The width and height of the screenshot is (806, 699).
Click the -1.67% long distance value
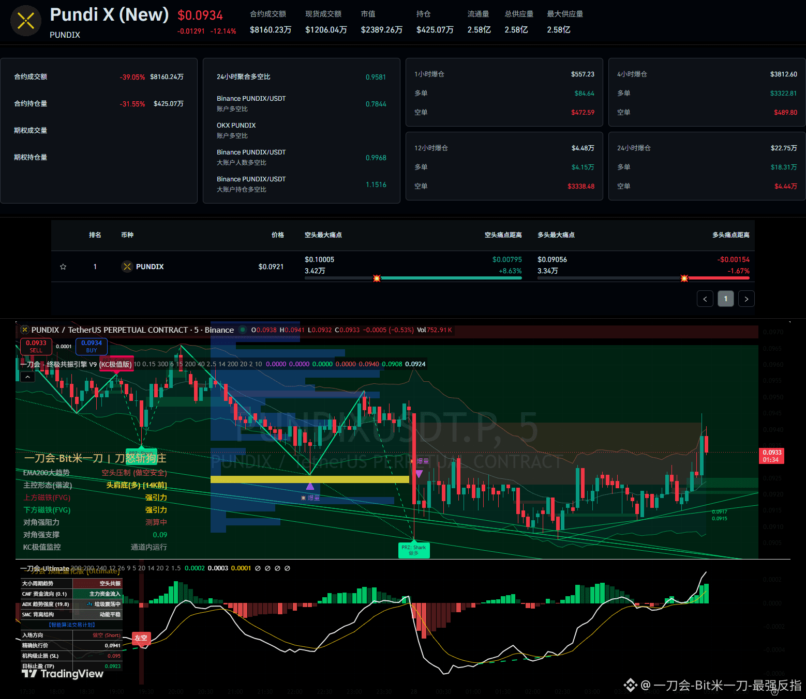coord(739,271)
